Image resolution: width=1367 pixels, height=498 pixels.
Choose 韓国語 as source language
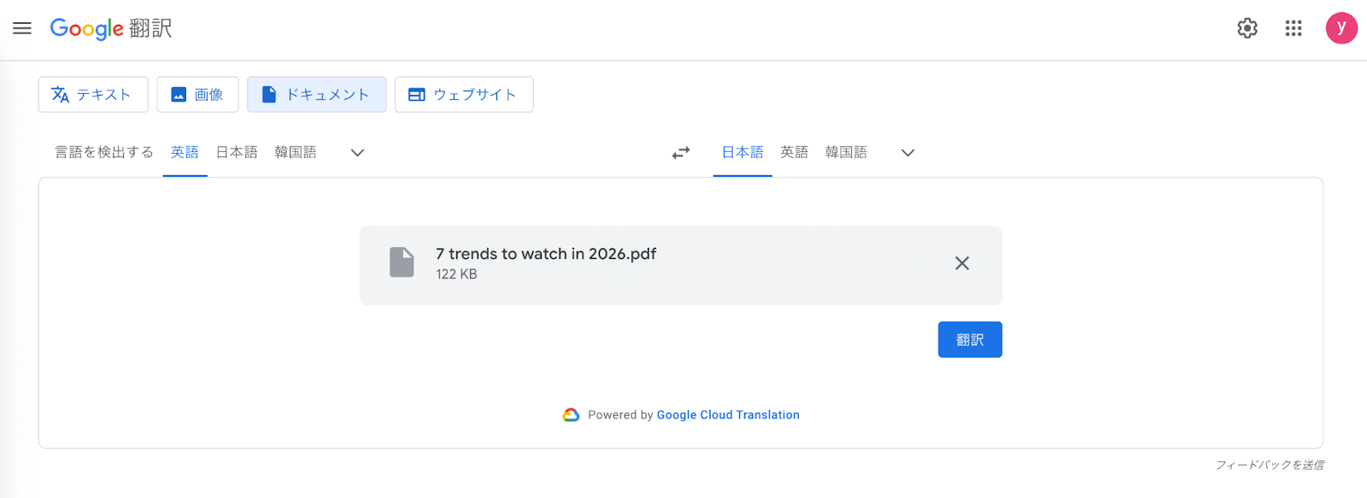[296, 152]
